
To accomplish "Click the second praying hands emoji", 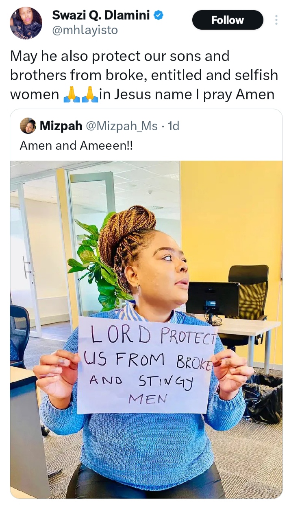I will tap(90, 94).
